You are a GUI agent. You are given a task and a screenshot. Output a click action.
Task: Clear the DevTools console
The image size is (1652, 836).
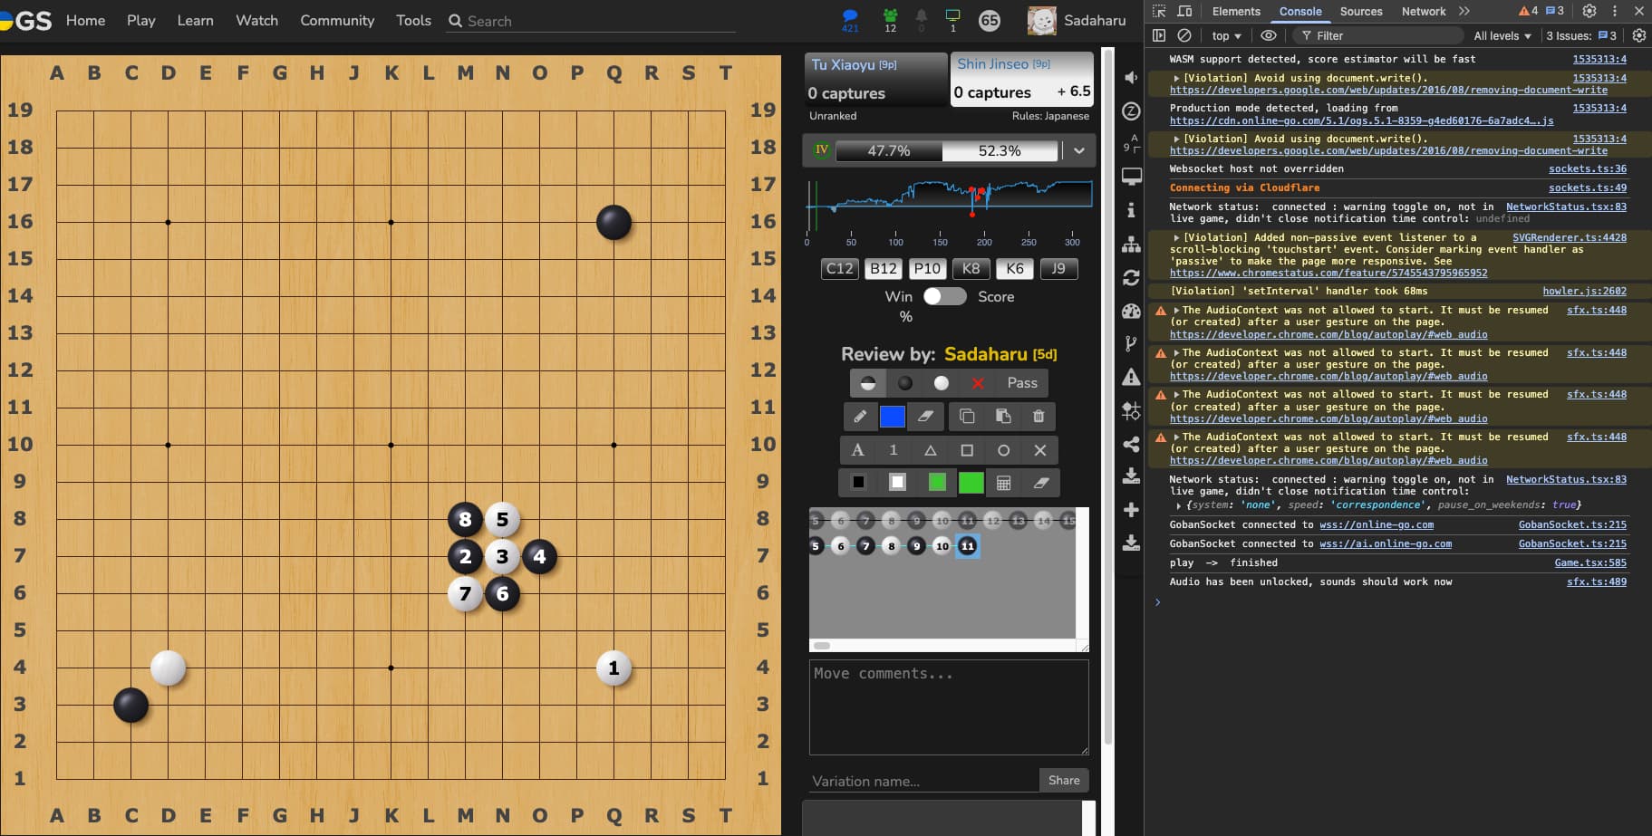1184,35
